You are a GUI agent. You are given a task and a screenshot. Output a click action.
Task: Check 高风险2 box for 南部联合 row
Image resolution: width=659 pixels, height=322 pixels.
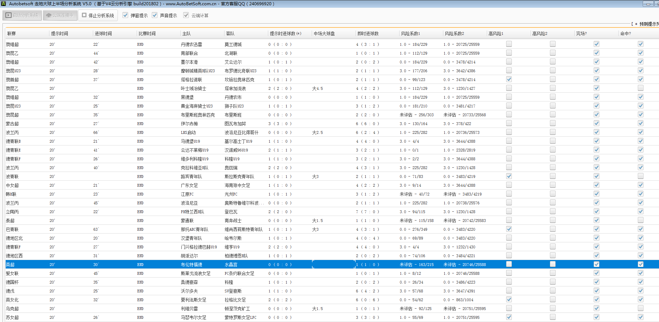[552, 53]
